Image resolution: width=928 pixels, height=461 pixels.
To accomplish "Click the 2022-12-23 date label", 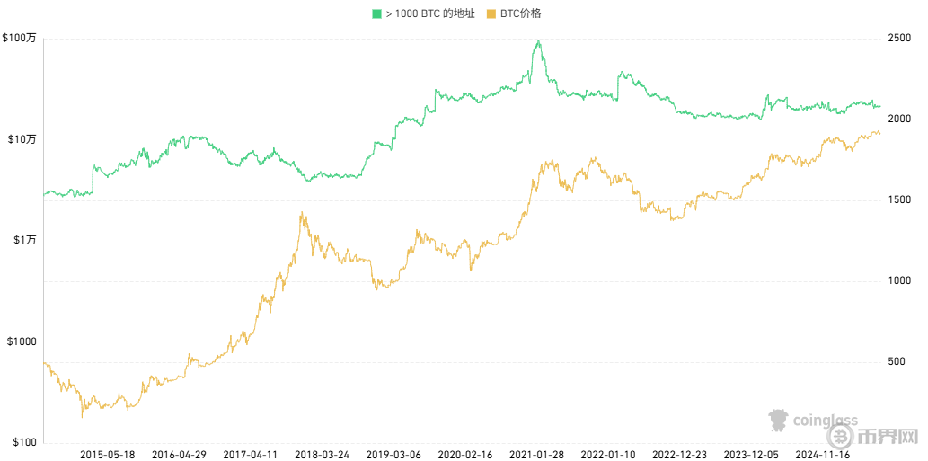I will tap(679, 455).
